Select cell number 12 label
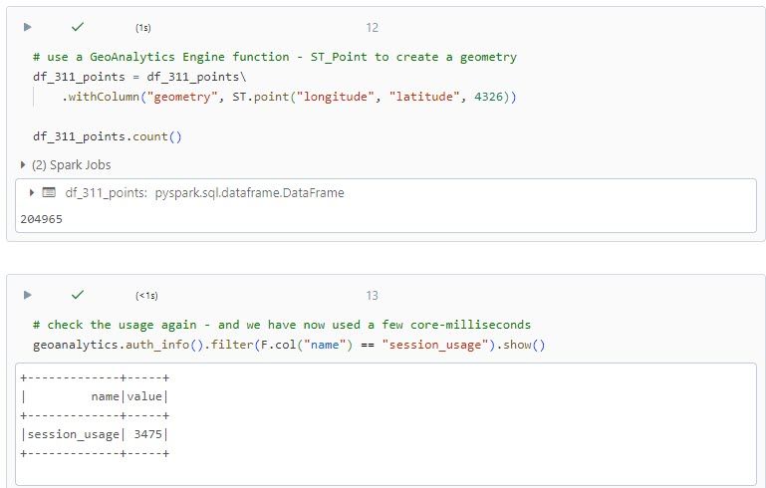The height and width of the screenshot is (488, 766). pyautogui.click(x=372, y=28)
